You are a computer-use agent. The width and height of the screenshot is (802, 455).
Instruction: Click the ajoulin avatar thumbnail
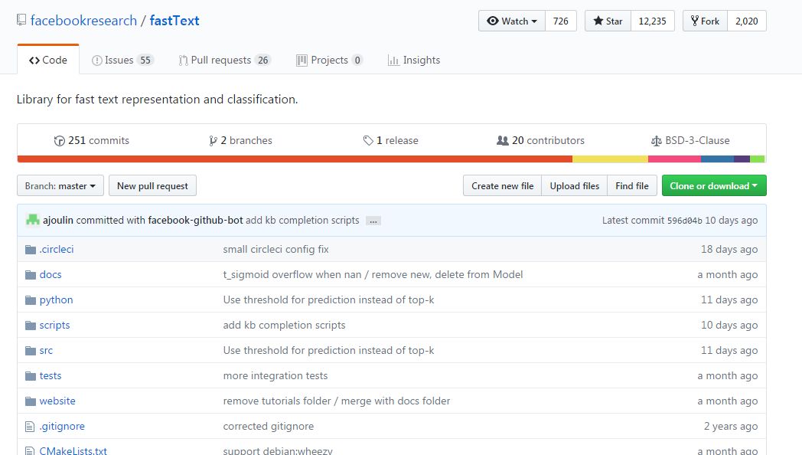[x=33, y=220]
